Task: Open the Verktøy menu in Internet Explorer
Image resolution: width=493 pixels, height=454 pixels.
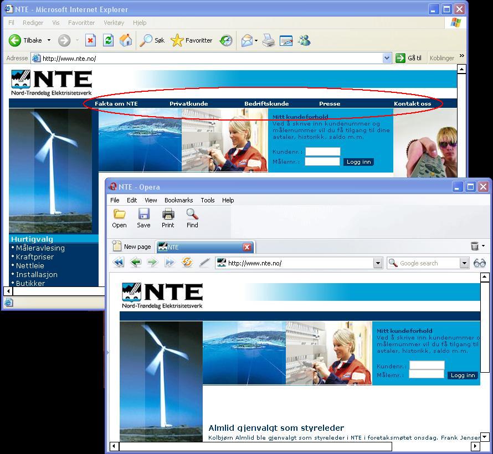Action: [x=114, y=23]
